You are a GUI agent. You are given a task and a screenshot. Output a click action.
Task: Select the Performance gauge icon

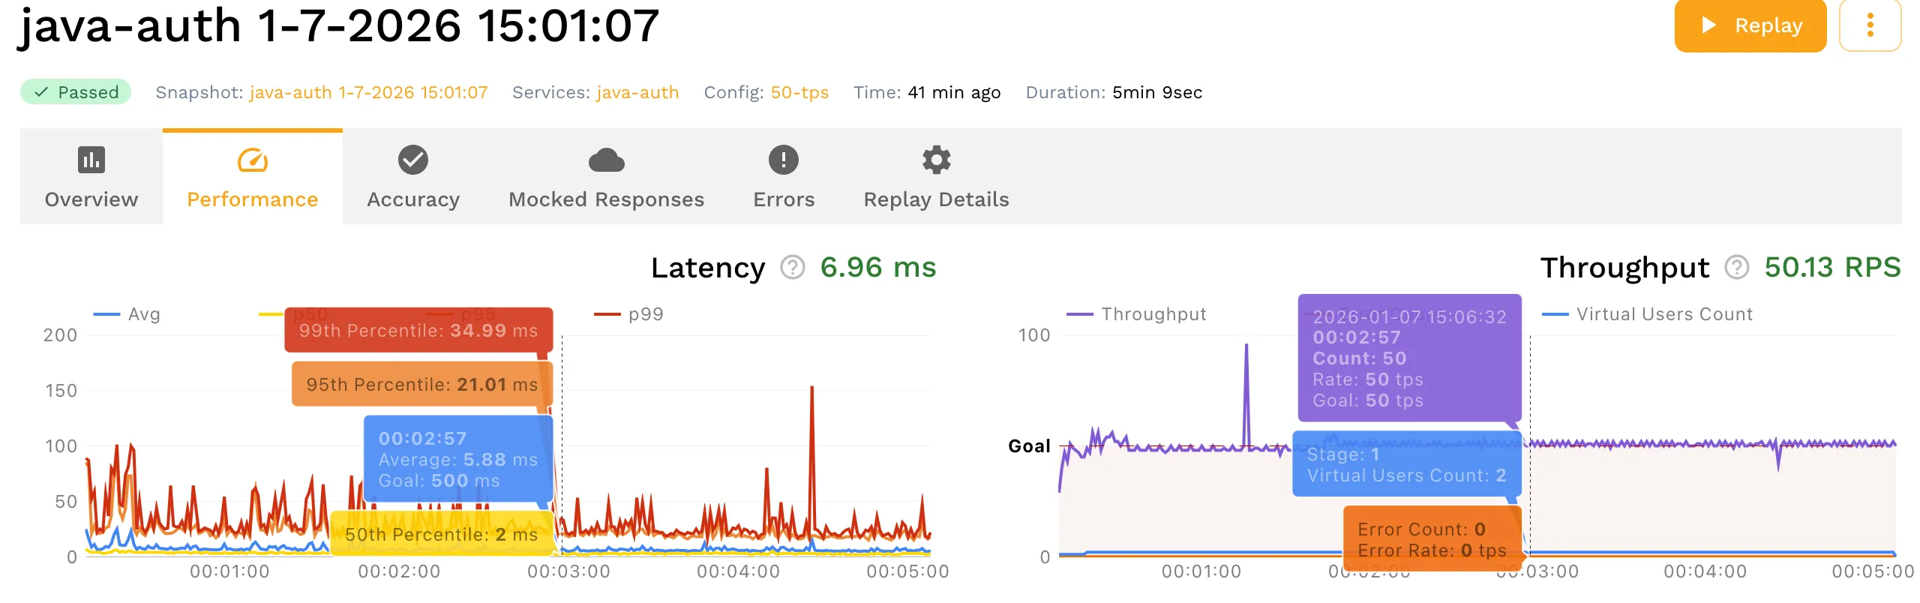click(x=252, y=160)
